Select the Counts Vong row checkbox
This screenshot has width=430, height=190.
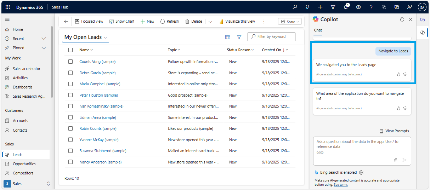(70, 62)
